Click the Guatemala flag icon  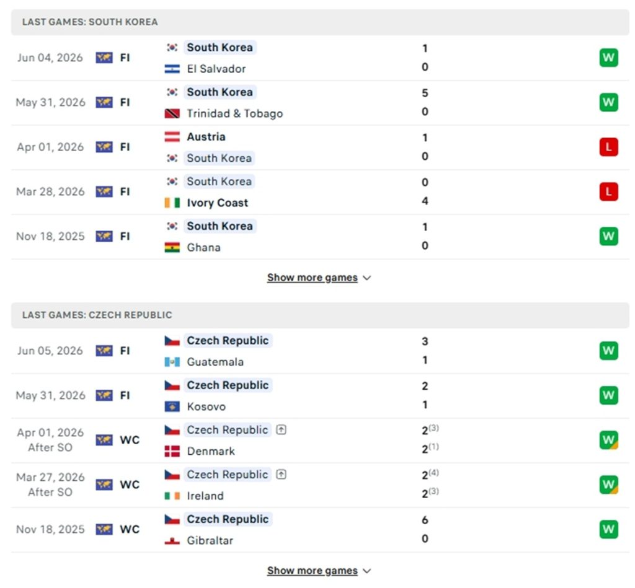172,362
